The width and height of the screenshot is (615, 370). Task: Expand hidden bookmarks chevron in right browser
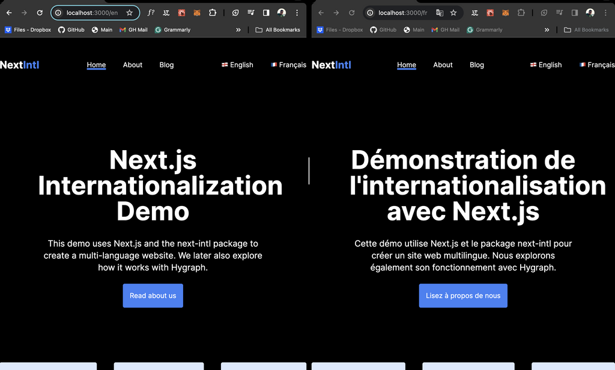point(547,30)
